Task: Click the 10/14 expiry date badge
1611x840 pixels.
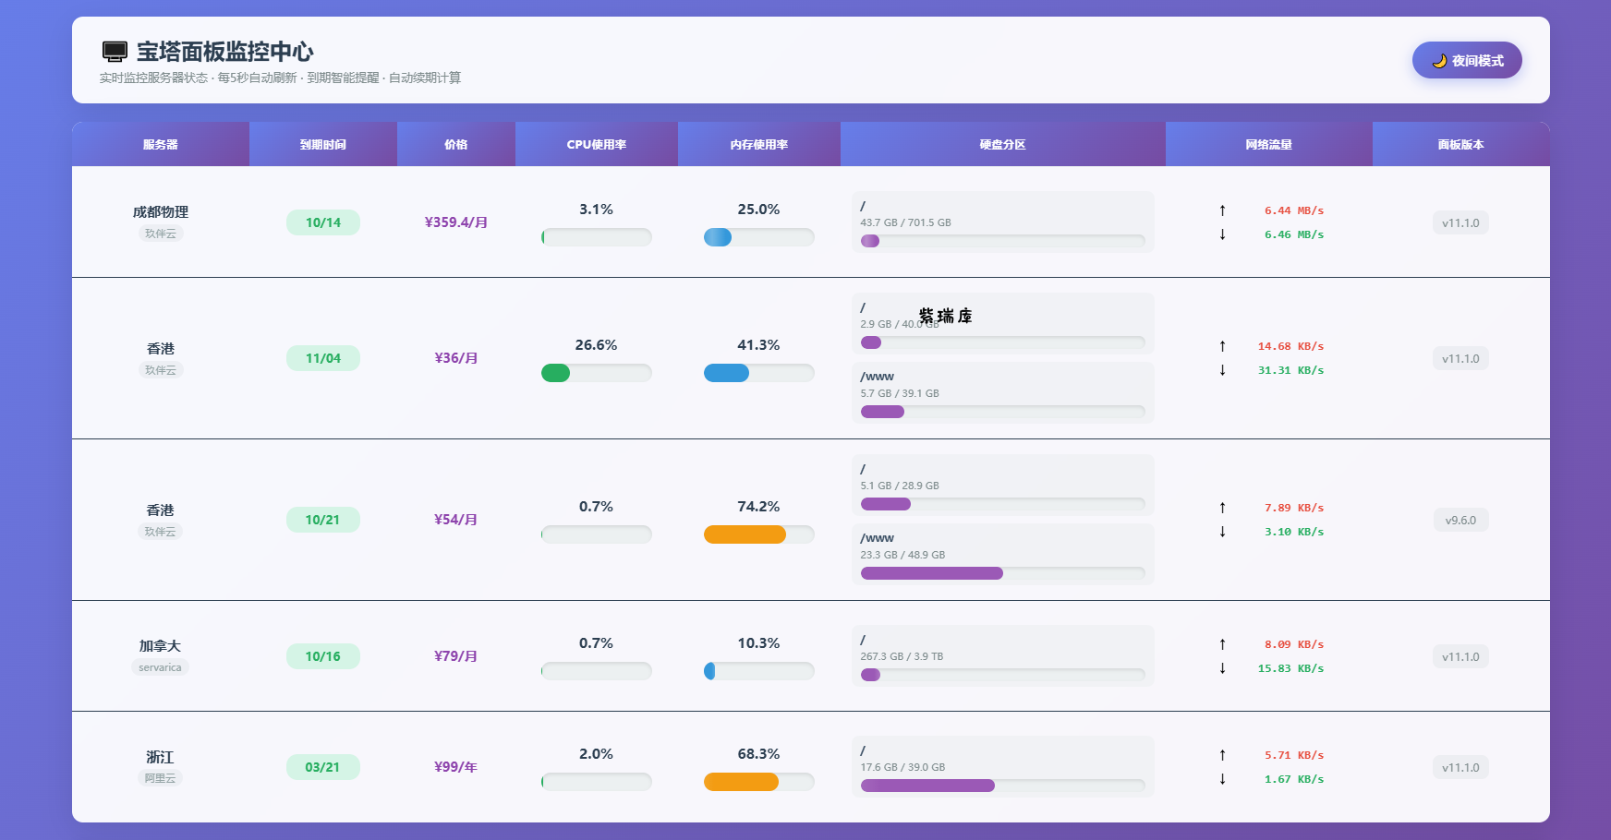Action: pyautogui.click(x=323, y=222)
